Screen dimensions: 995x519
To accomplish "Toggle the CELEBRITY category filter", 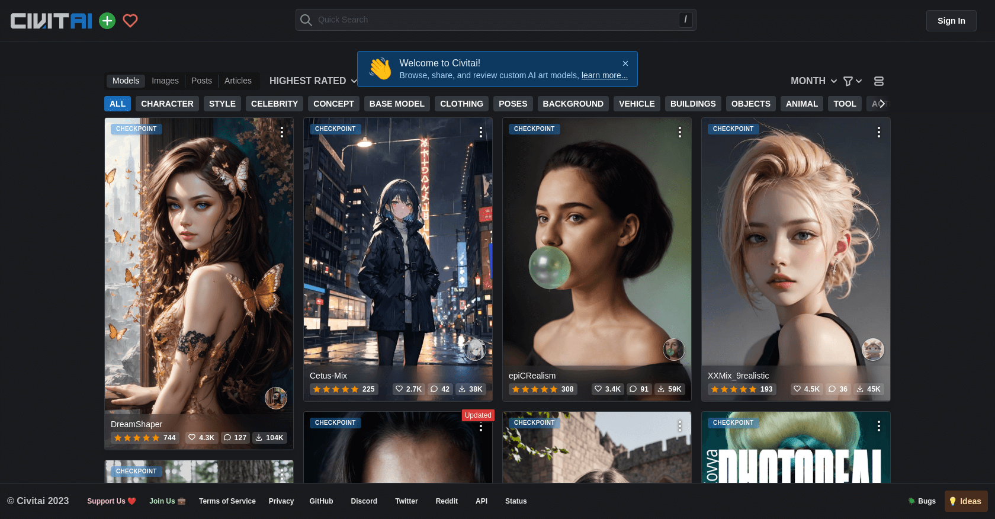I will tap(274, 104).
